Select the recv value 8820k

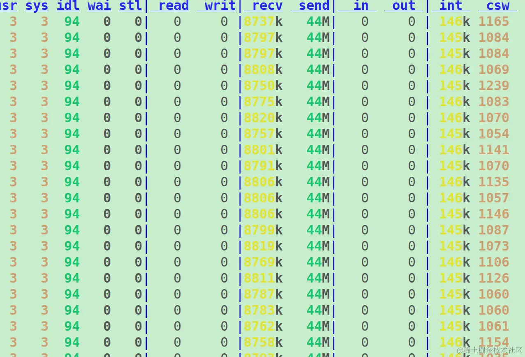264,118
